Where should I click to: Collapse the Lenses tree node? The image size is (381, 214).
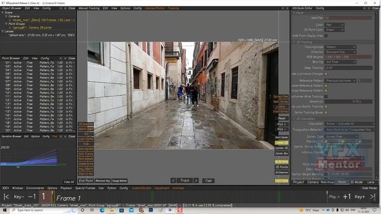tap(2, 32)
